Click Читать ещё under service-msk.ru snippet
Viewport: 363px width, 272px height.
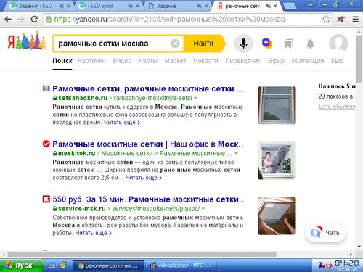pyautogui.click(x=94, y=233)
